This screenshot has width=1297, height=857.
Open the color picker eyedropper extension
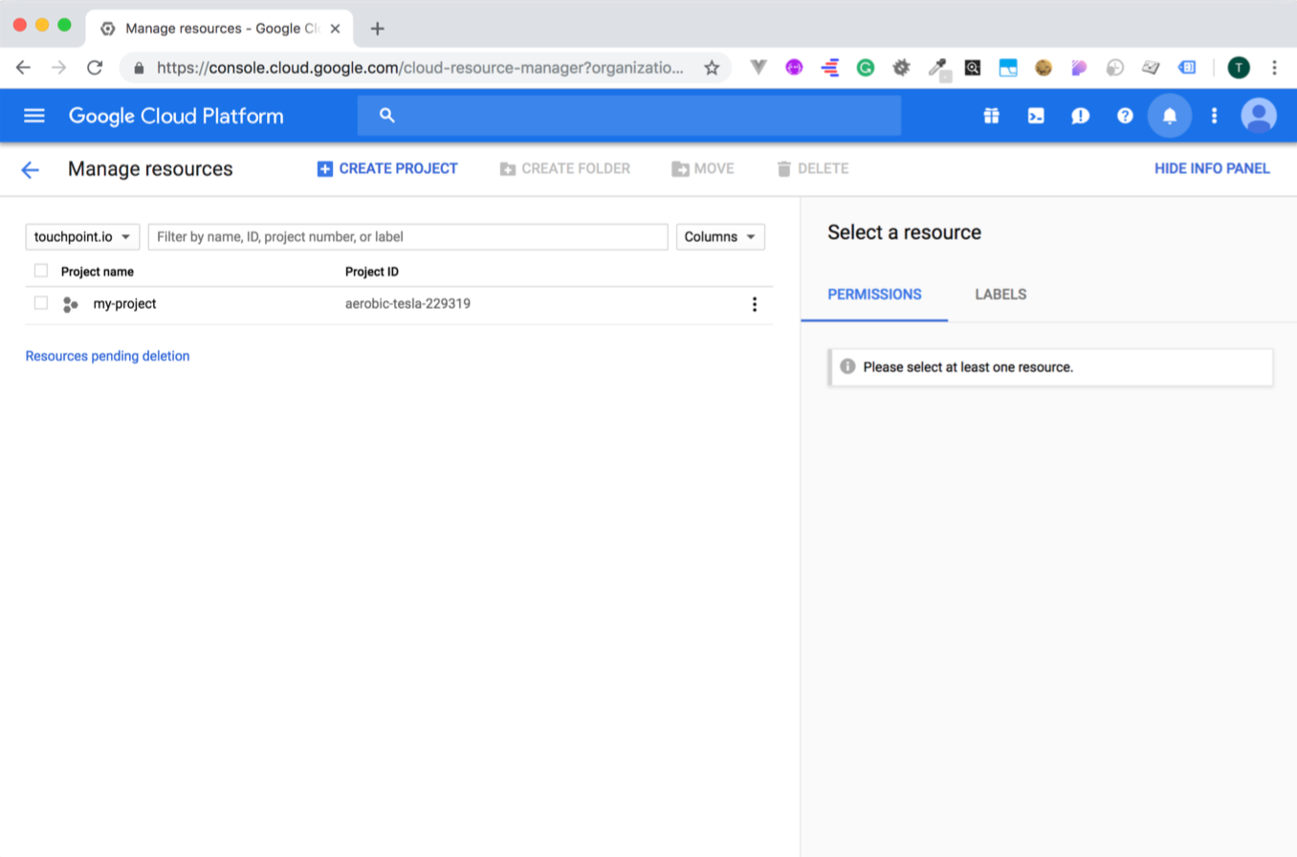click(939, 68)
